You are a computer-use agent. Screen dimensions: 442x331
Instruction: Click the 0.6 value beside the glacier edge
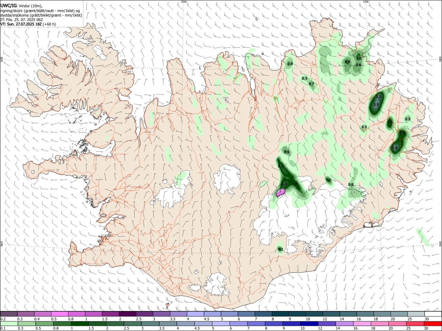[x=351, y=185]
